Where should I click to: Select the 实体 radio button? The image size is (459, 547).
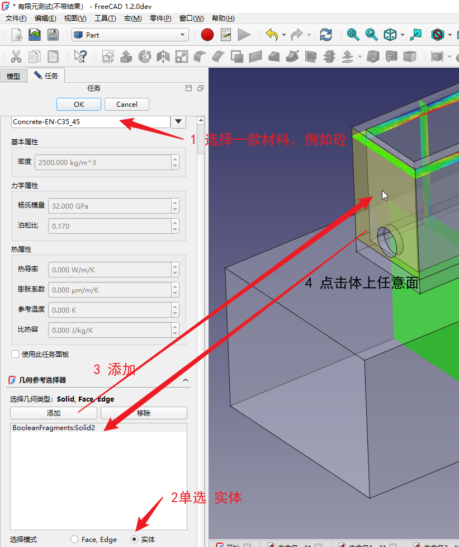(134, 539)
